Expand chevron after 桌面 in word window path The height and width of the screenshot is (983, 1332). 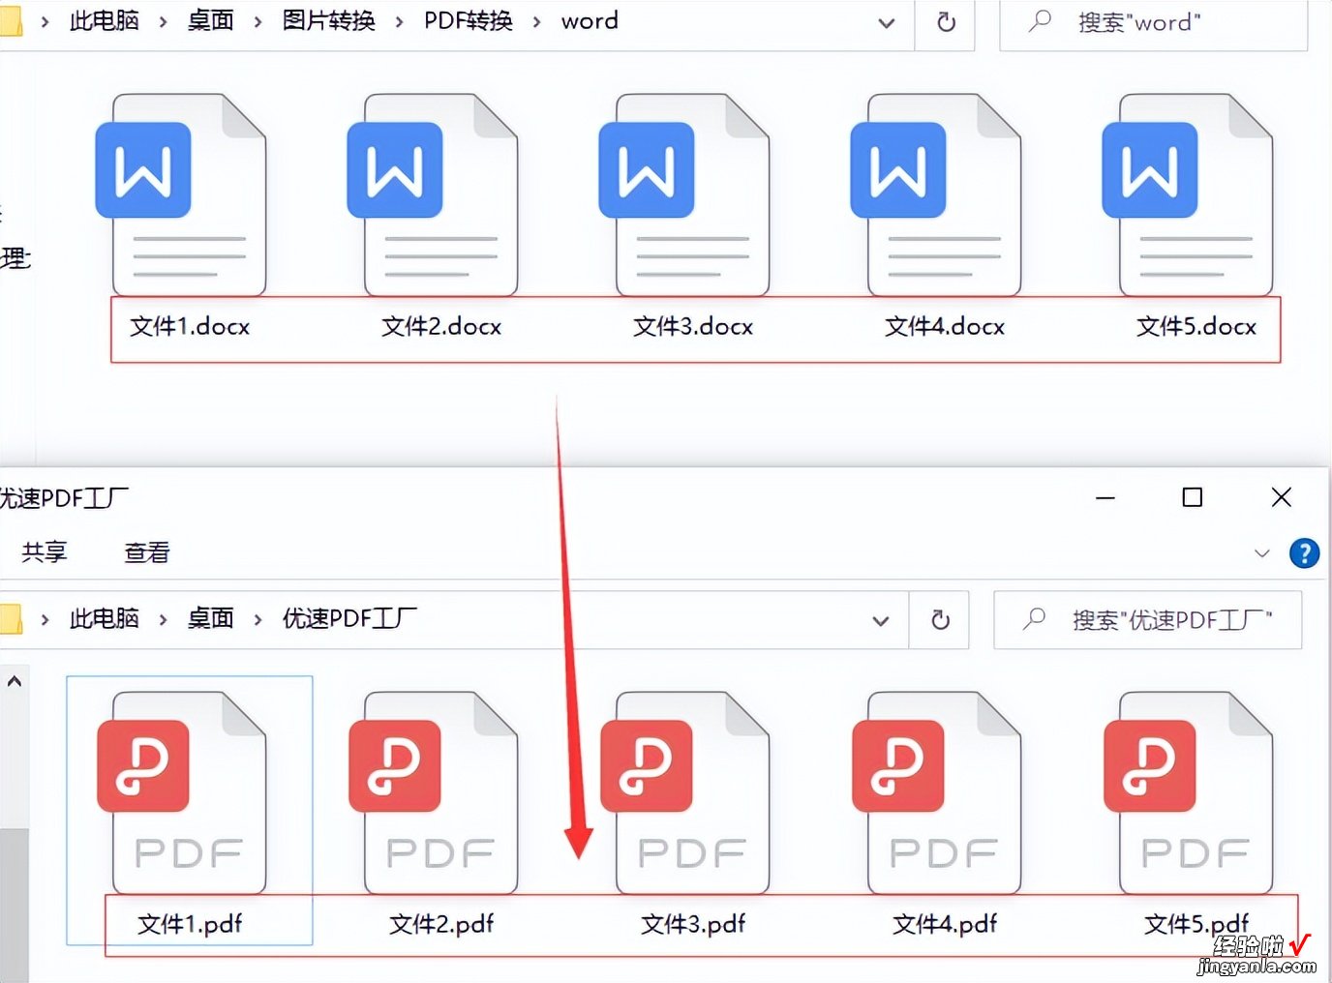pyautogui.click(x=257, y=22)
